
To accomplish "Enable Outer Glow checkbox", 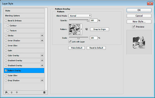I will pos(6,75).
